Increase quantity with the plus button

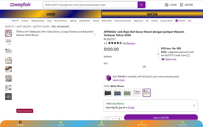tap(119, 119)
